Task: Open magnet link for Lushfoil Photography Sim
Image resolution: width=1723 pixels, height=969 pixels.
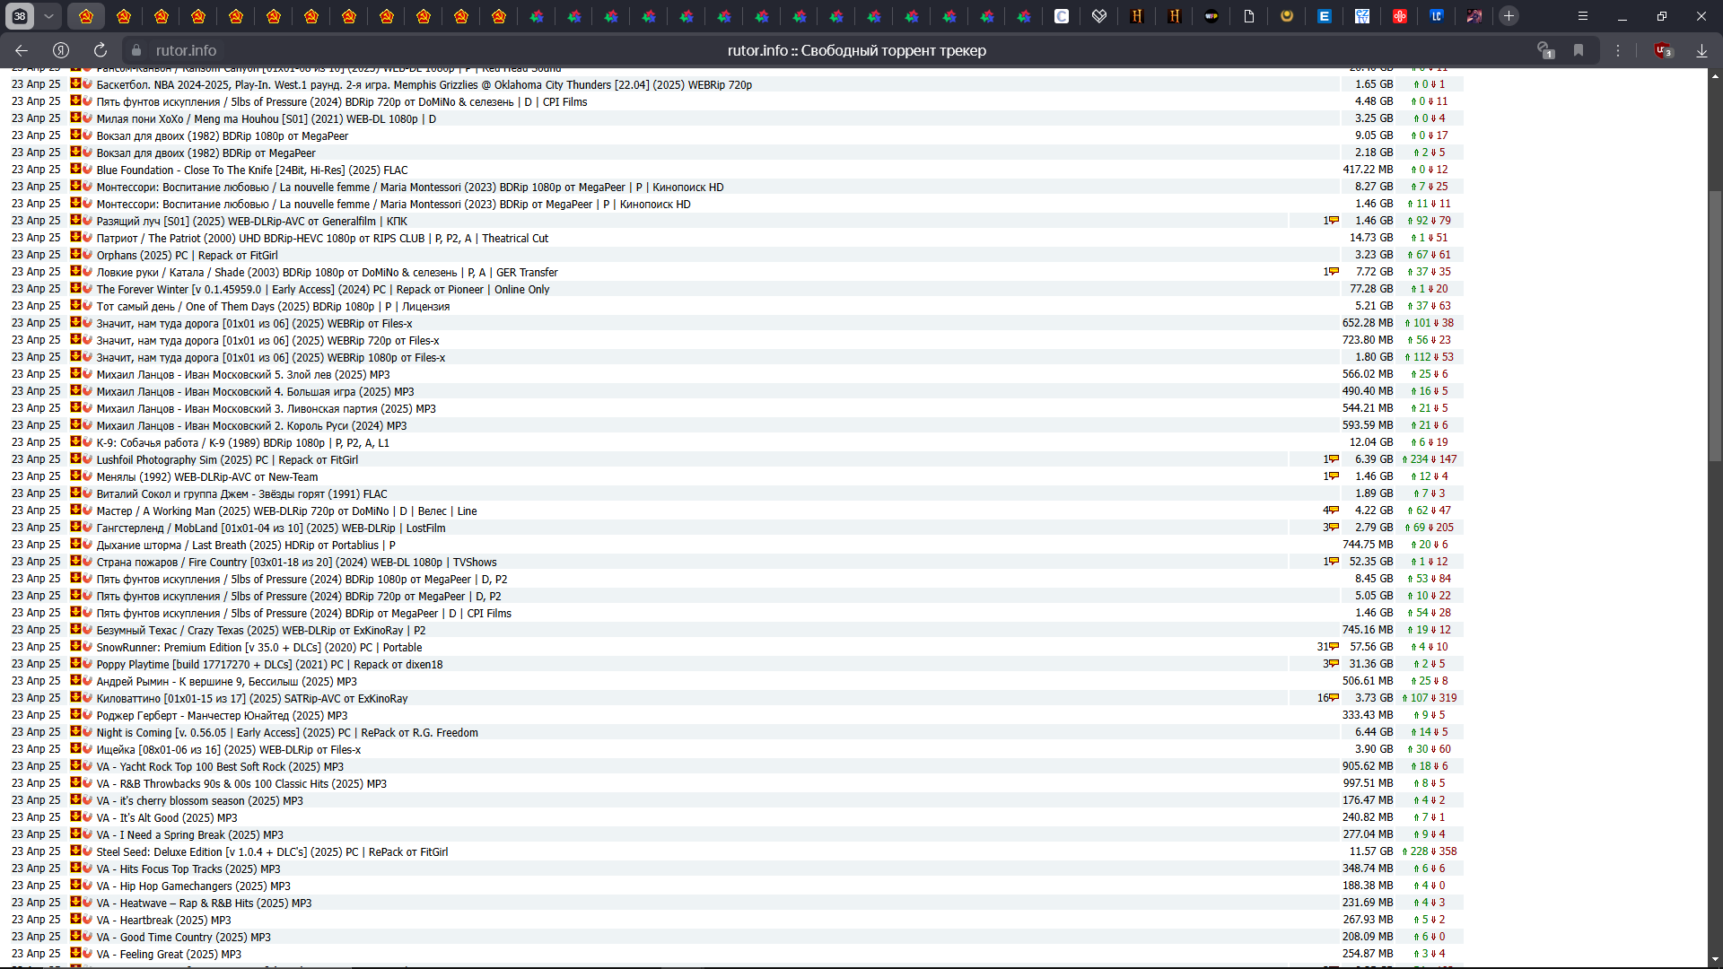Action: [x=87, y=459]
